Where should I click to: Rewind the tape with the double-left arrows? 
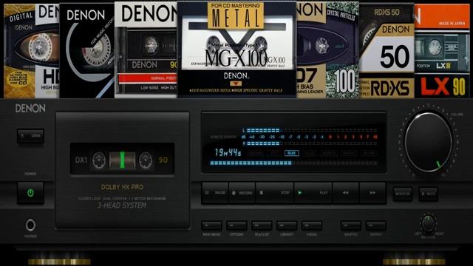click(x=346, y=193)
